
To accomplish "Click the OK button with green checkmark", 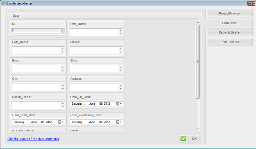I will click(x=190, y=139).
